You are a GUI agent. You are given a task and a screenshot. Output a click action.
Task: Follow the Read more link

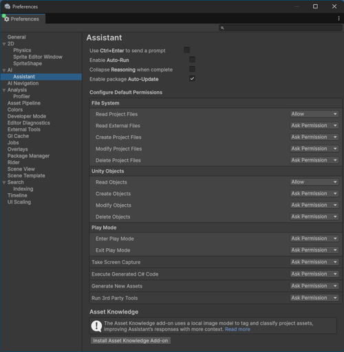pos(237,329)
